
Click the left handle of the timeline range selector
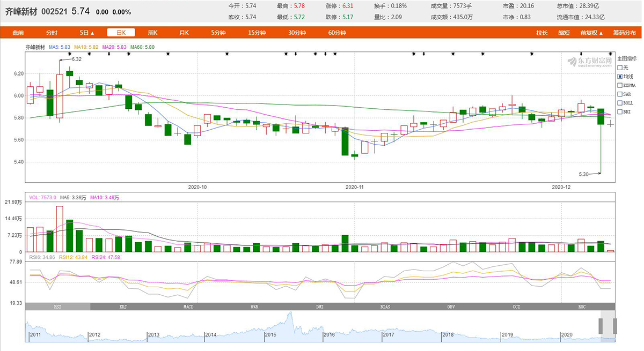pos(602,326)
